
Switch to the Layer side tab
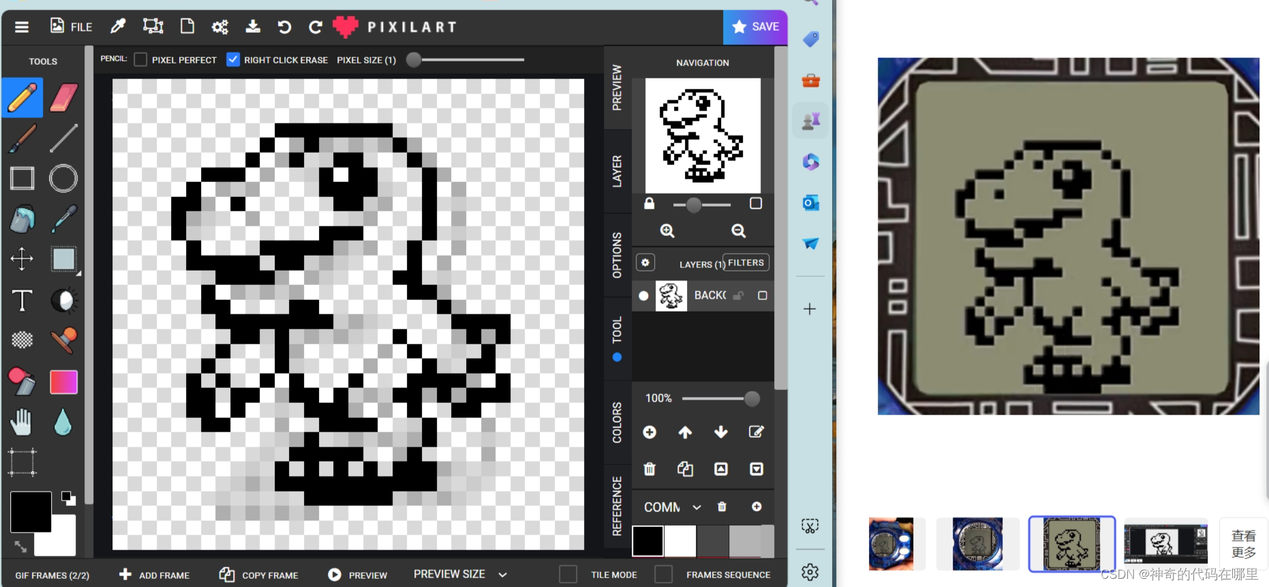(x=617, y=171)
